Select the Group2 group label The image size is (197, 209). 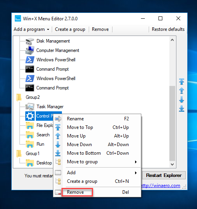point(33,97)
